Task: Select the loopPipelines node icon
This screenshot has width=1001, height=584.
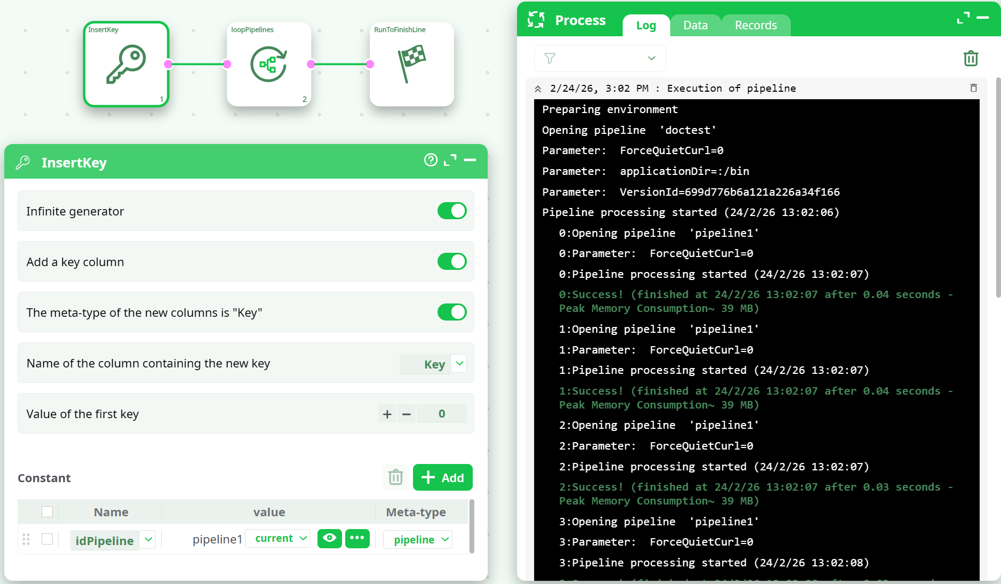Action: [x=269, y=64]
